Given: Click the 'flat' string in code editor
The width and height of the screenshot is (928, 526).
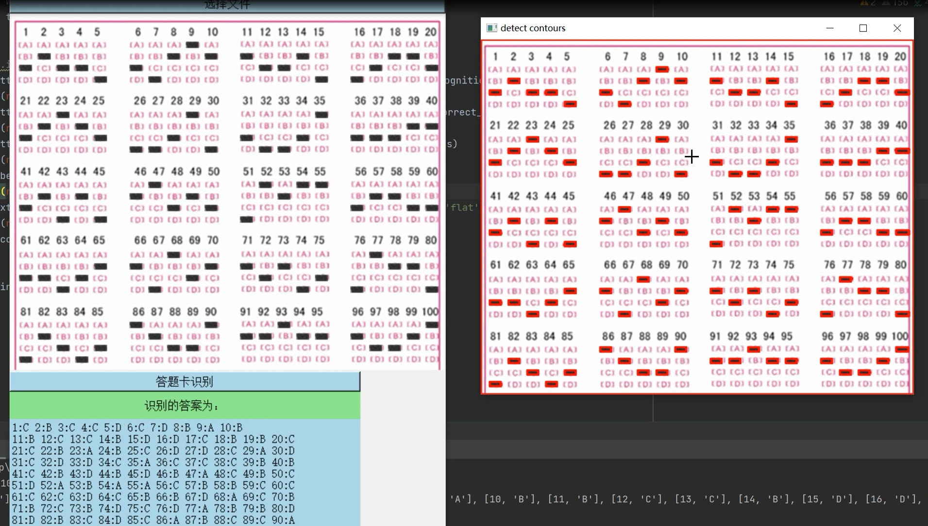Looking at the screenshot, I should 462,207.
